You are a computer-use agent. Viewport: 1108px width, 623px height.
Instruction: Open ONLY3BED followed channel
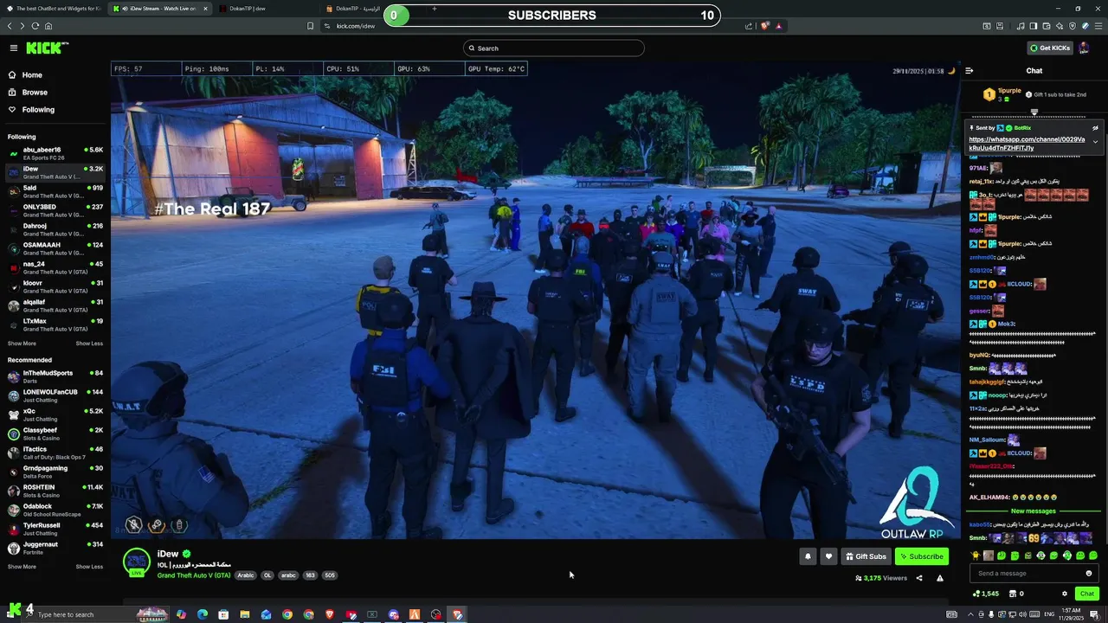[55, 210]
